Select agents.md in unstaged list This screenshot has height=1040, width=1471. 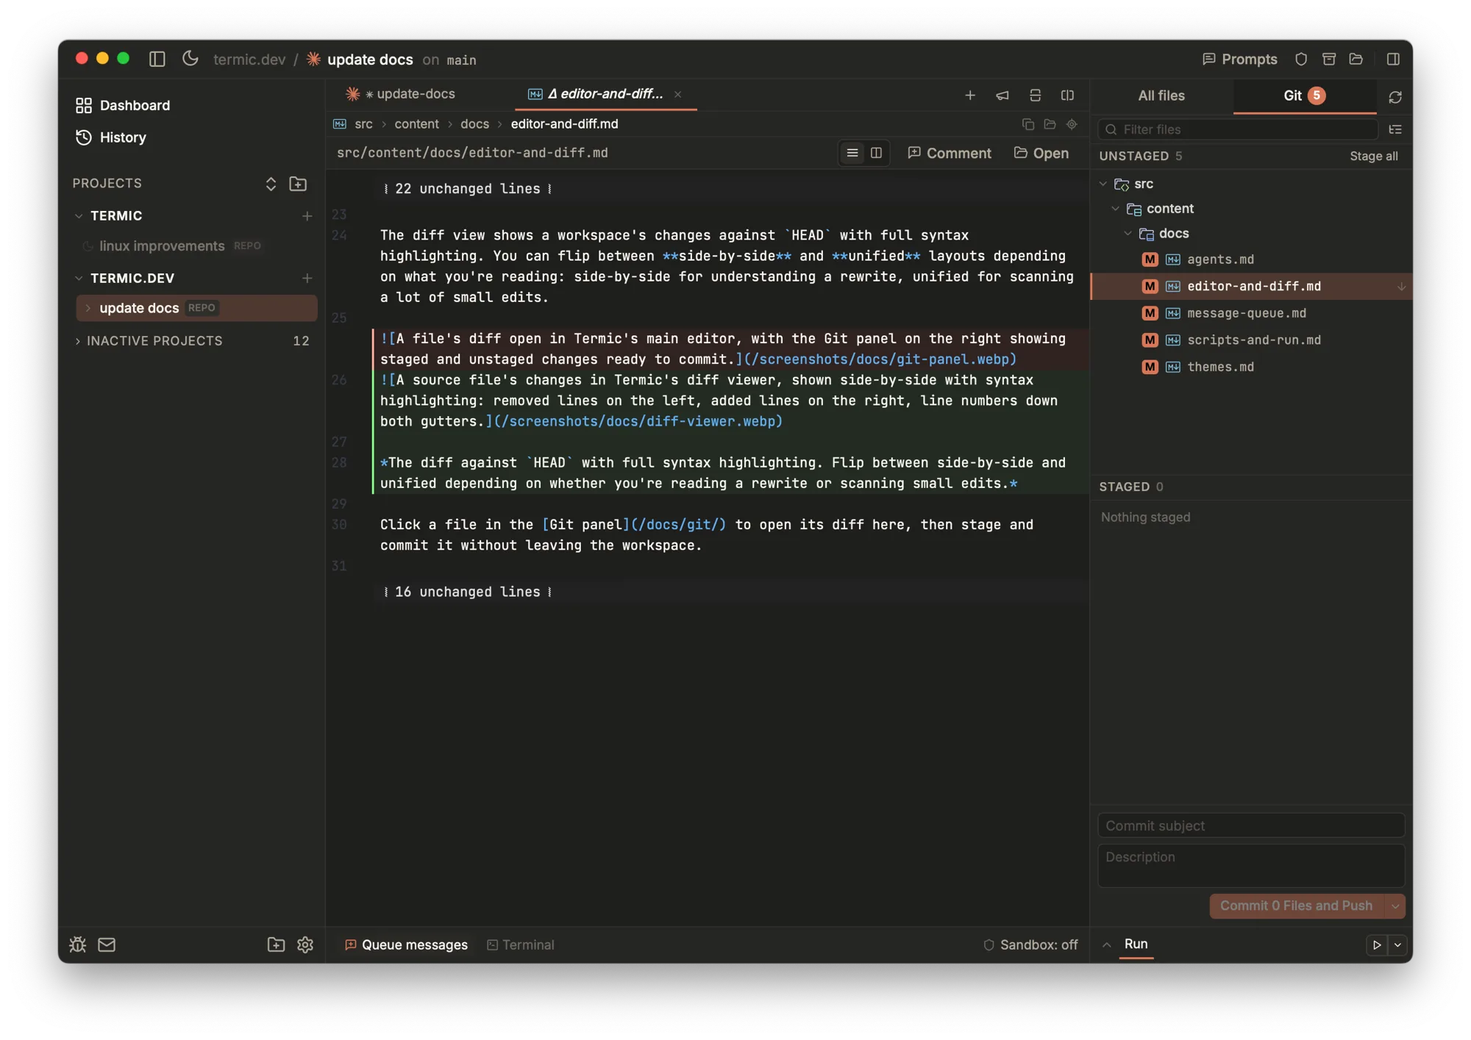pyautogui.click(x=1250, y=259)
